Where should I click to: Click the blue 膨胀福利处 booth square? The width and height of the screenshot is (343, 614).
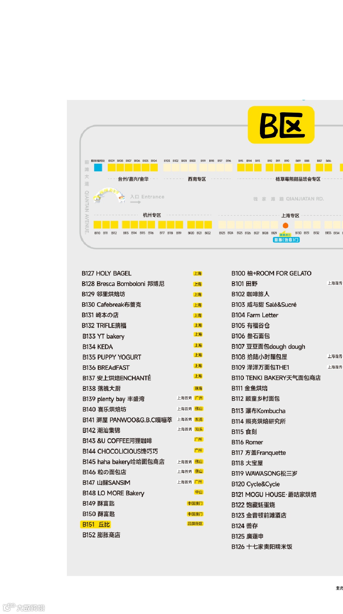coord(98,167)
